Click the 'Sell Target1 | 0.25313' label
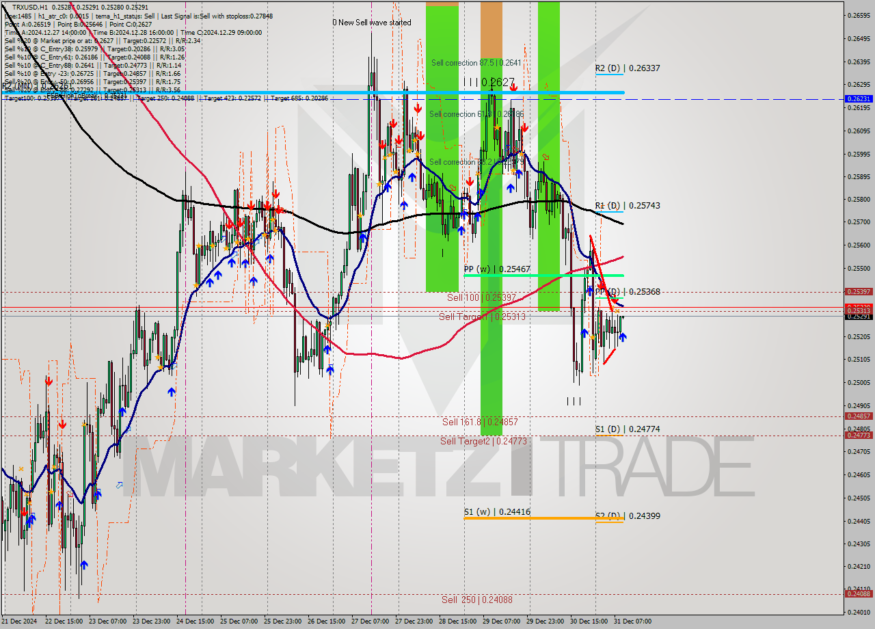This screenshot has height=629, width=875. click(x=482, y=317)
